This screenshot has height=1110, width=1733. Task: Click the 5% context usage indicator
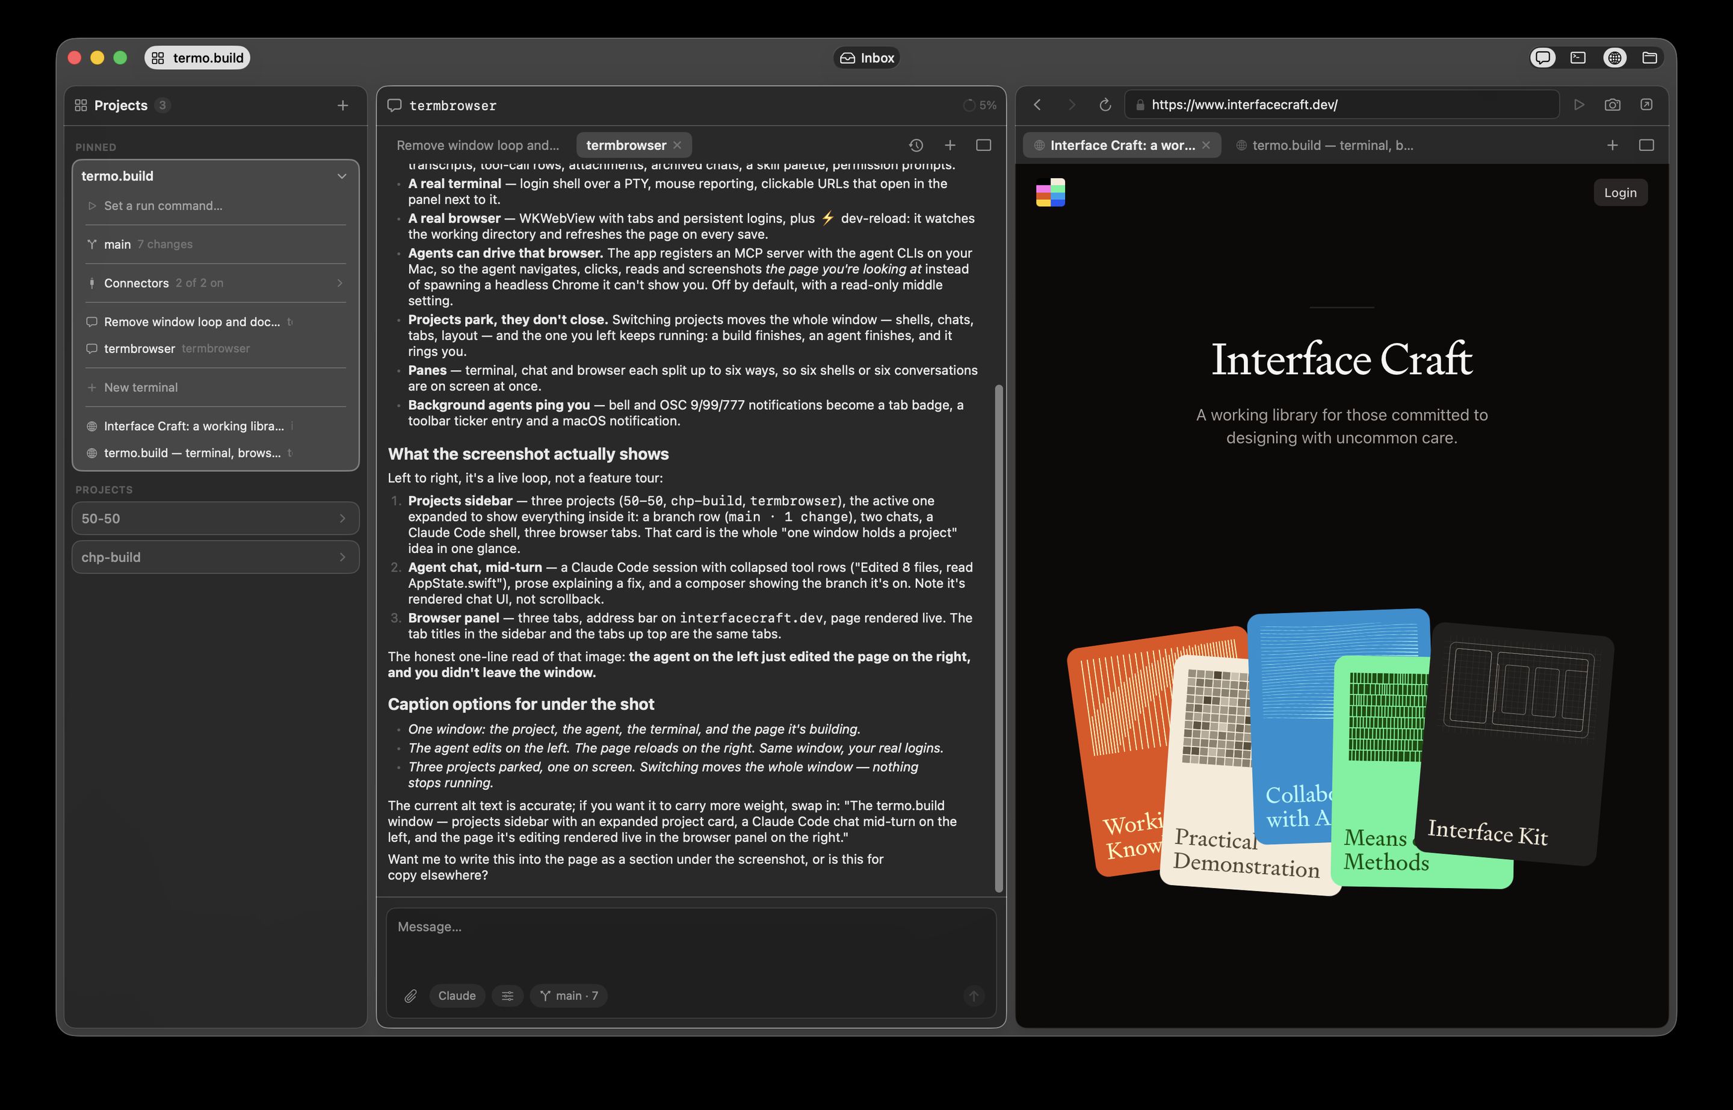click(980, 105)
